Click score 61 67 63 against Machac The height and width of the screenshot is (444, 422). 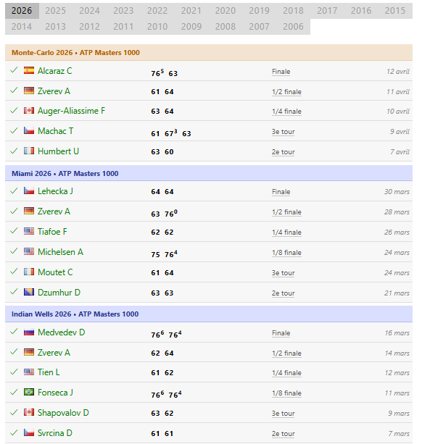[x=171, y=133]
